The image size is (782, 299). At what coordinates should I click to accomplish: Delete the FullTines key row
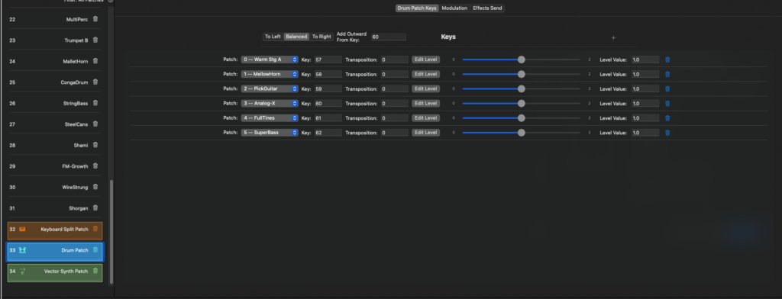pos(667,118)
